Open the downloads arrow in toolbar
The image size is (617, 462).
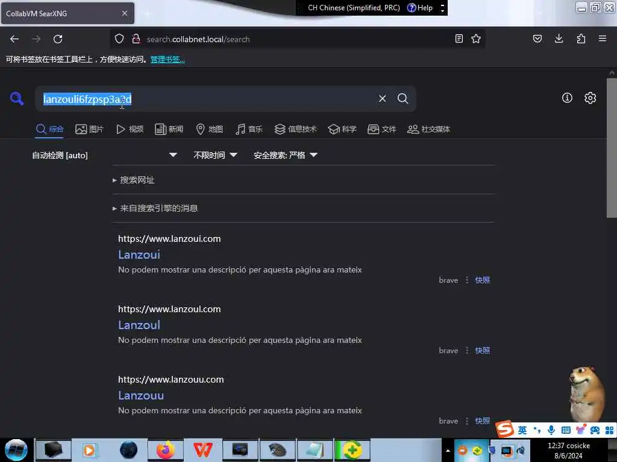[559, 38]
